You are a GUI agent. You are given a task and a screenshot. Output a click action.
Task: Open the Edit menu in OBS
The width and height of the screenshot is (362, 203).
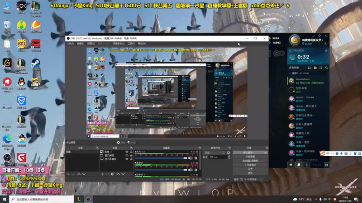point(81,43)
